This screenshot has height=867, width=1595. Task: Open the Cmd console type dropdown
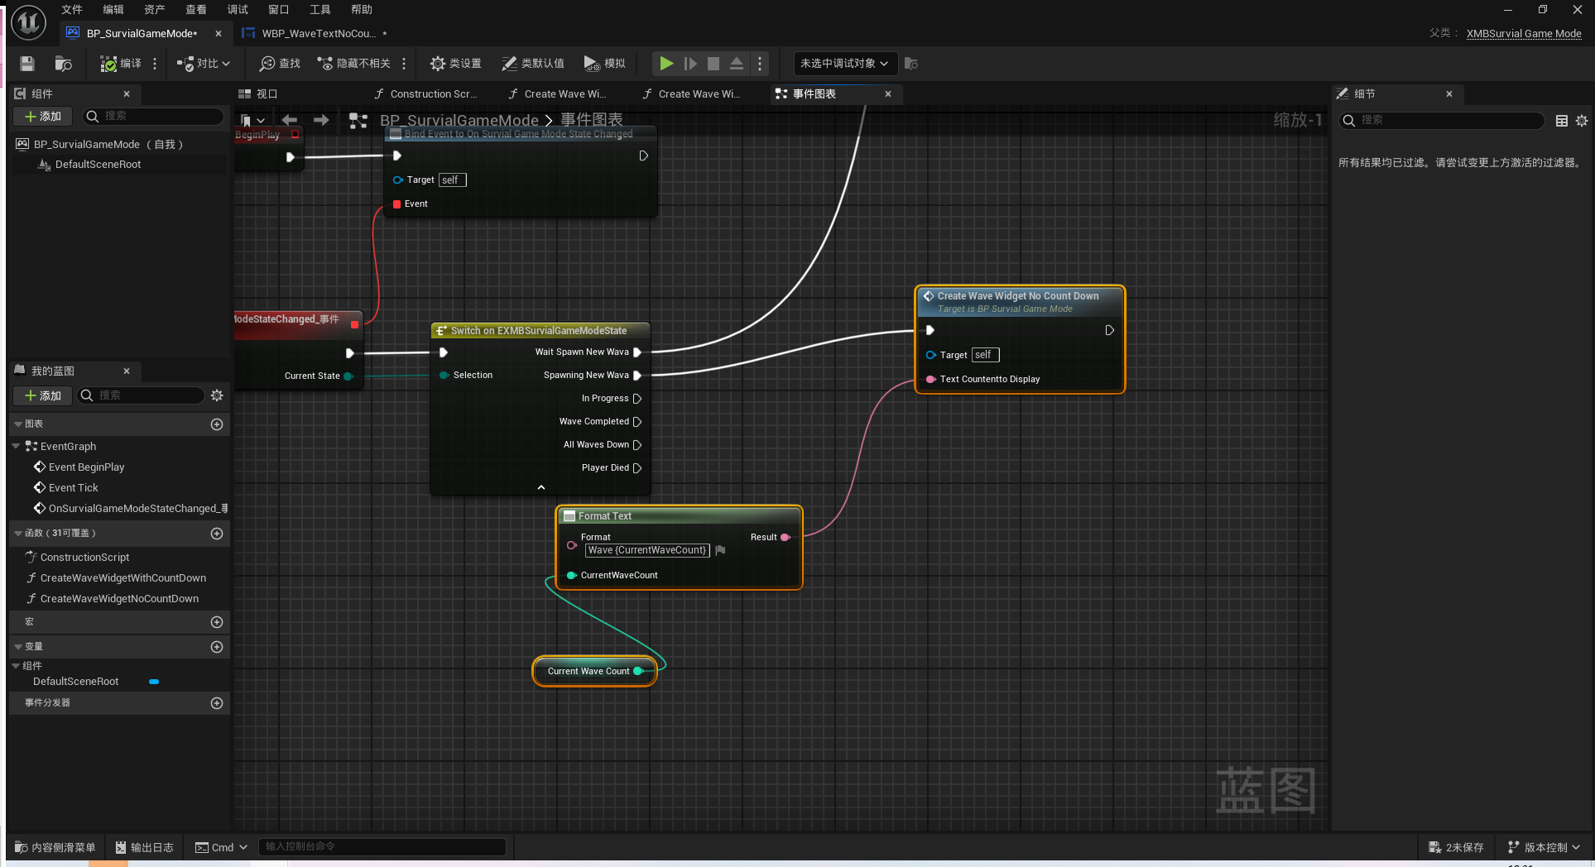coord(221,847)
